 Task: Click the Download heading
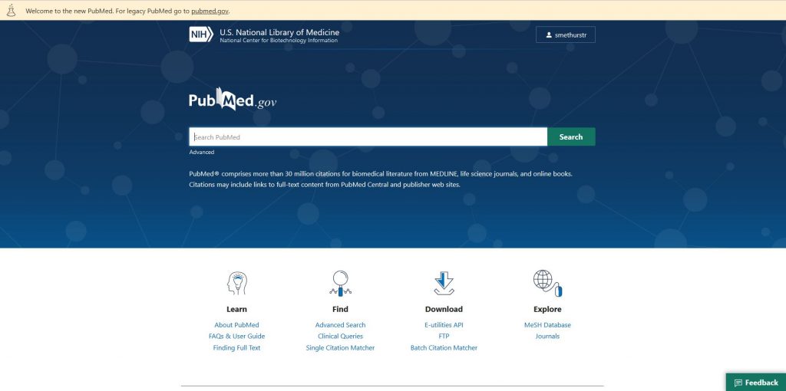click(x=444, y=310)
